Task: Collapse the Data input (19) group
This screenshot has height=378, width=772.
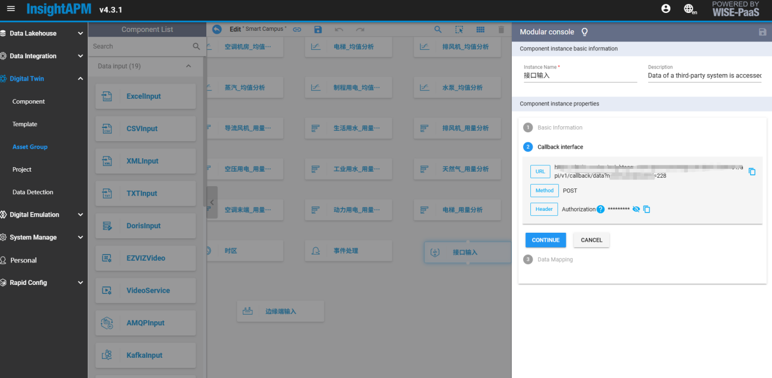Action: click(x=188, y=66)
